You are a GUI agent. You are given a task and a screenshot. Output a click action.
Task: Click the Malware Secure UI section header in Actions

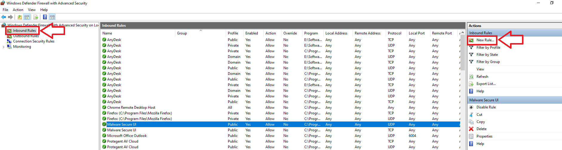(514, 100)
